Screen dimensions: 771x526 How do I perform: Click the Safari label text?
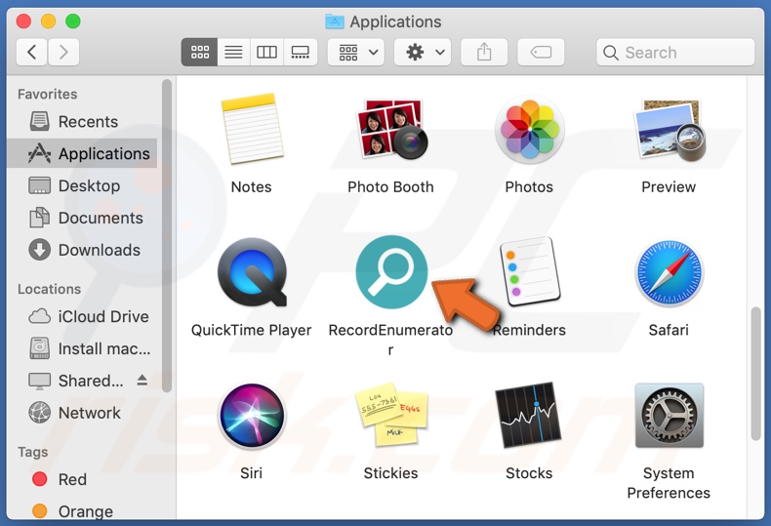point(669,331)
